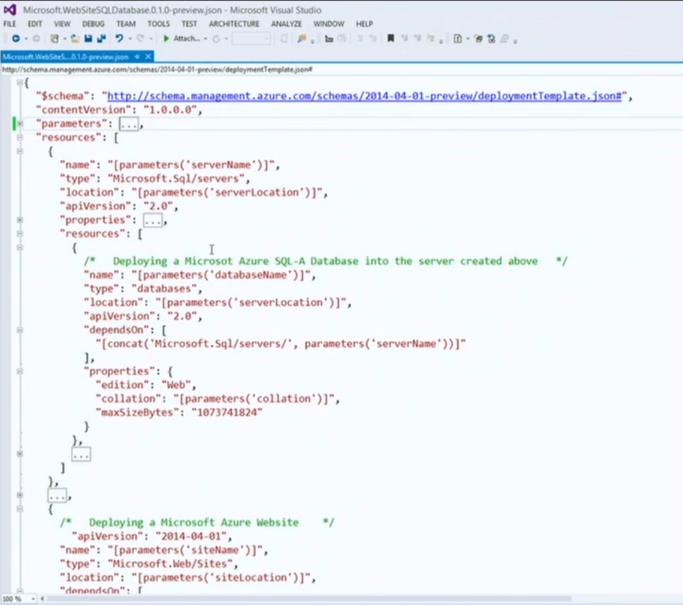Viewport: 683px width, 605px height.
Task: Click the schema URL bar above editor
Action: (x=157, y=69)
